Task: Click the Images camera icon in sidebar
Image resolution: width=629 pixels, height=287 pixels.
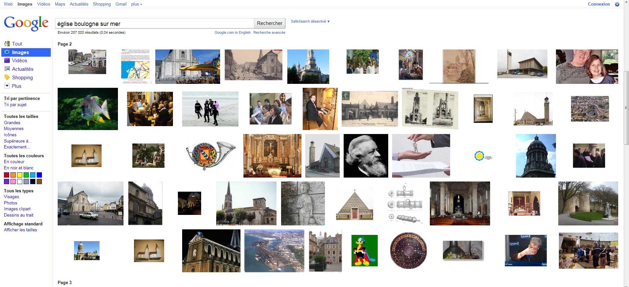Action: [7, 52]
